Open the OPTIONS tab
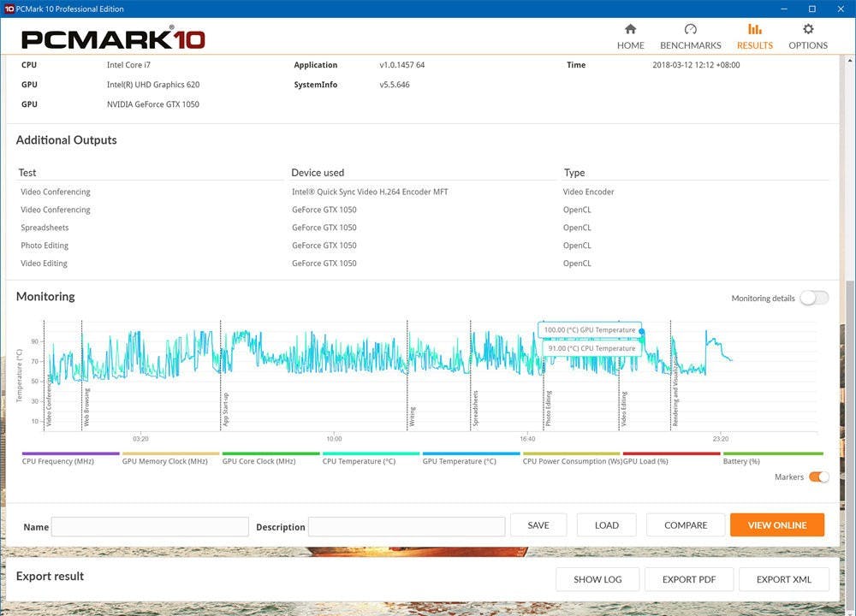This screenshot has width=856, height=616. click(x=808, y=37)
